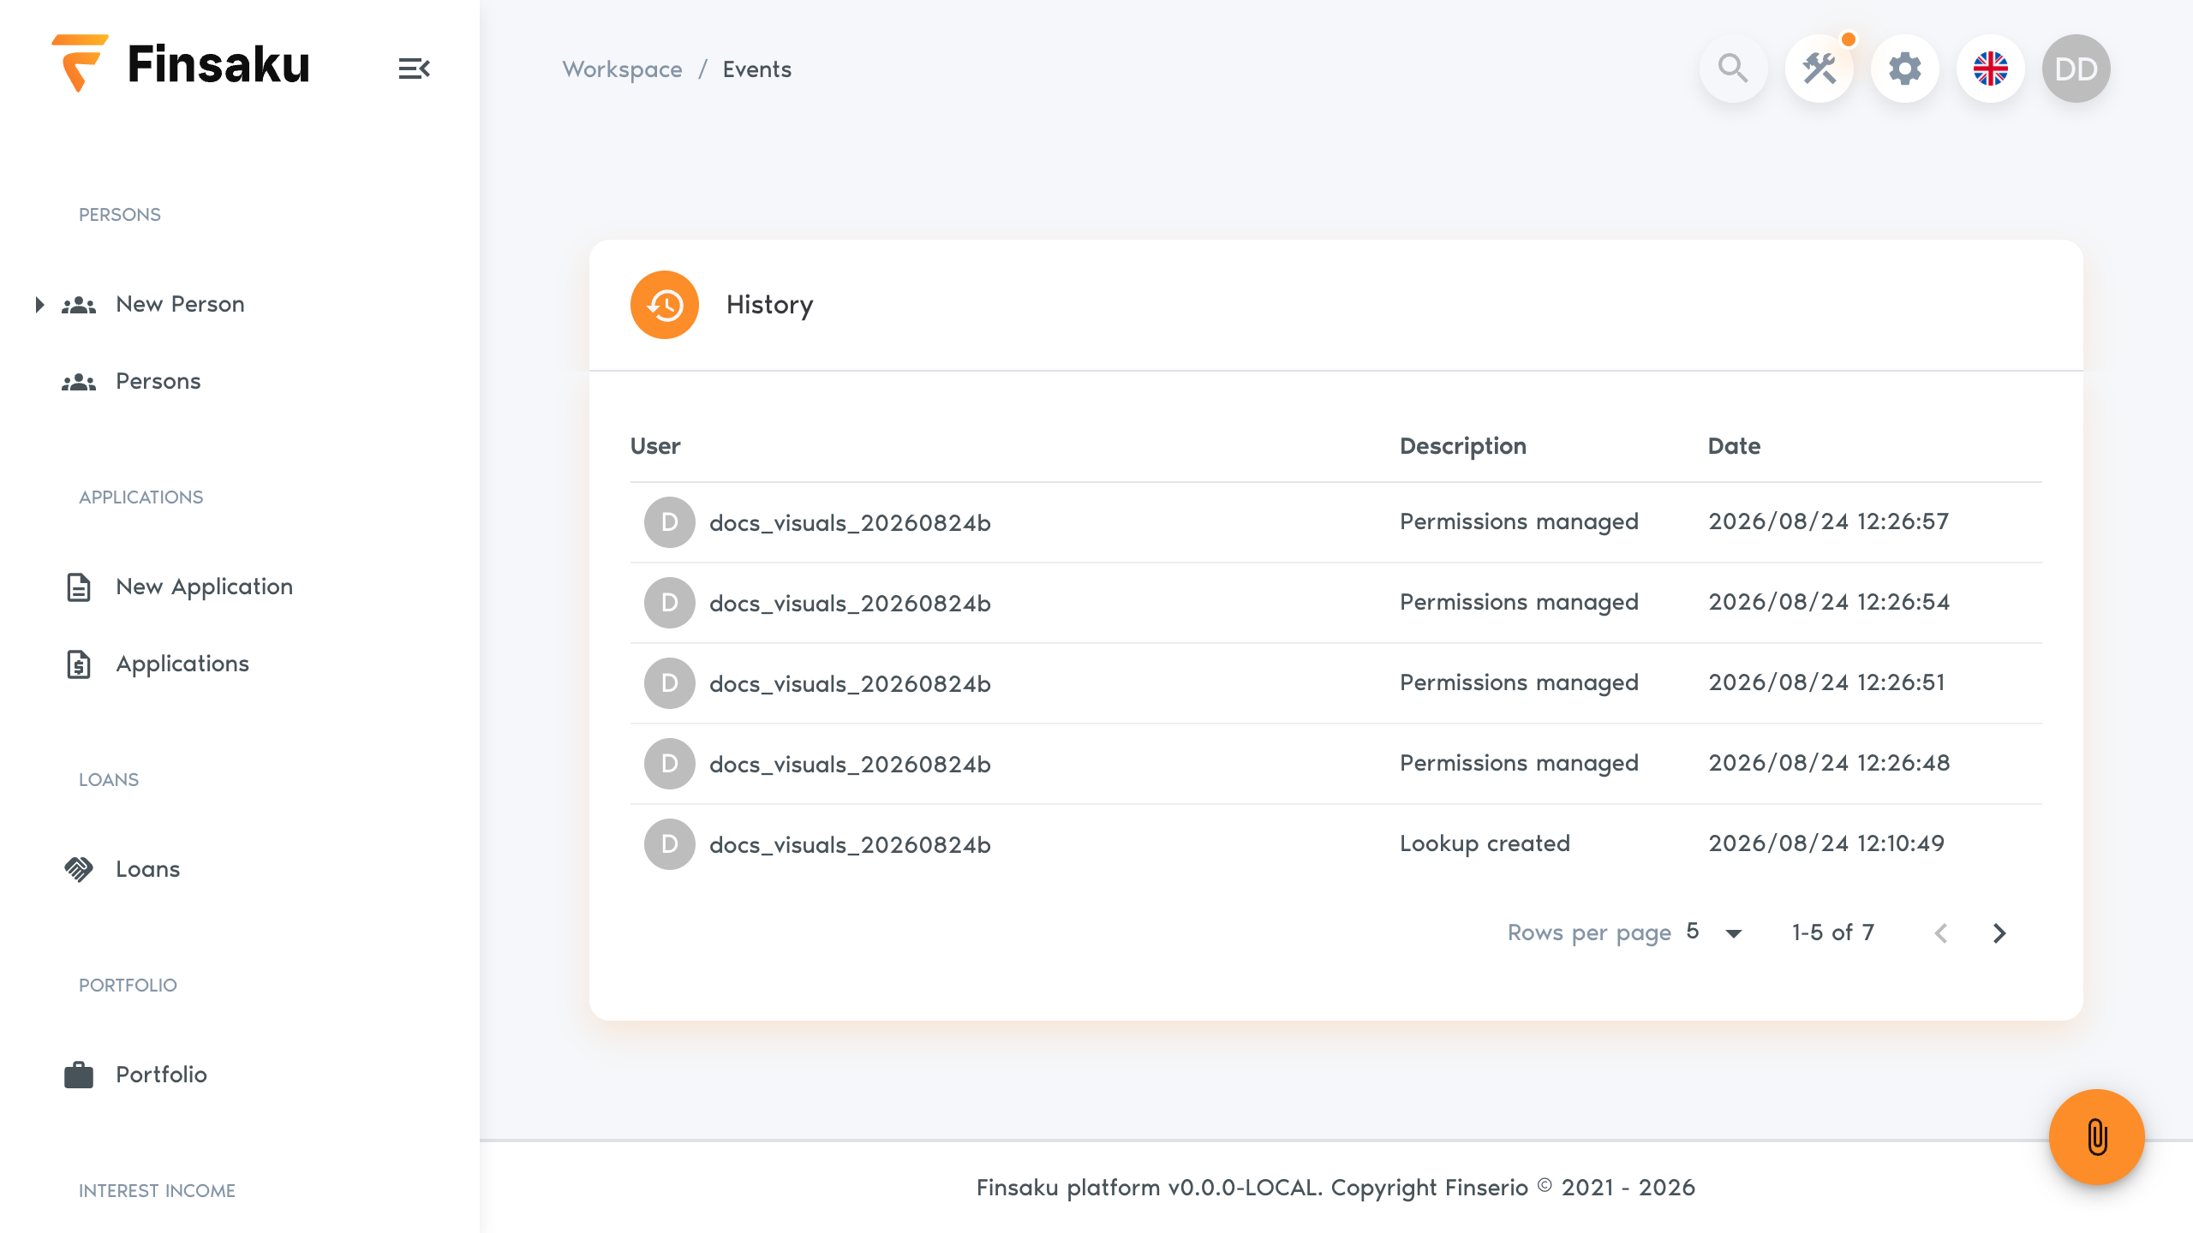Click the date 2026/08/24 12:26:57
Viewport: 2193px width, 1233px height.
pos(1828,521)
